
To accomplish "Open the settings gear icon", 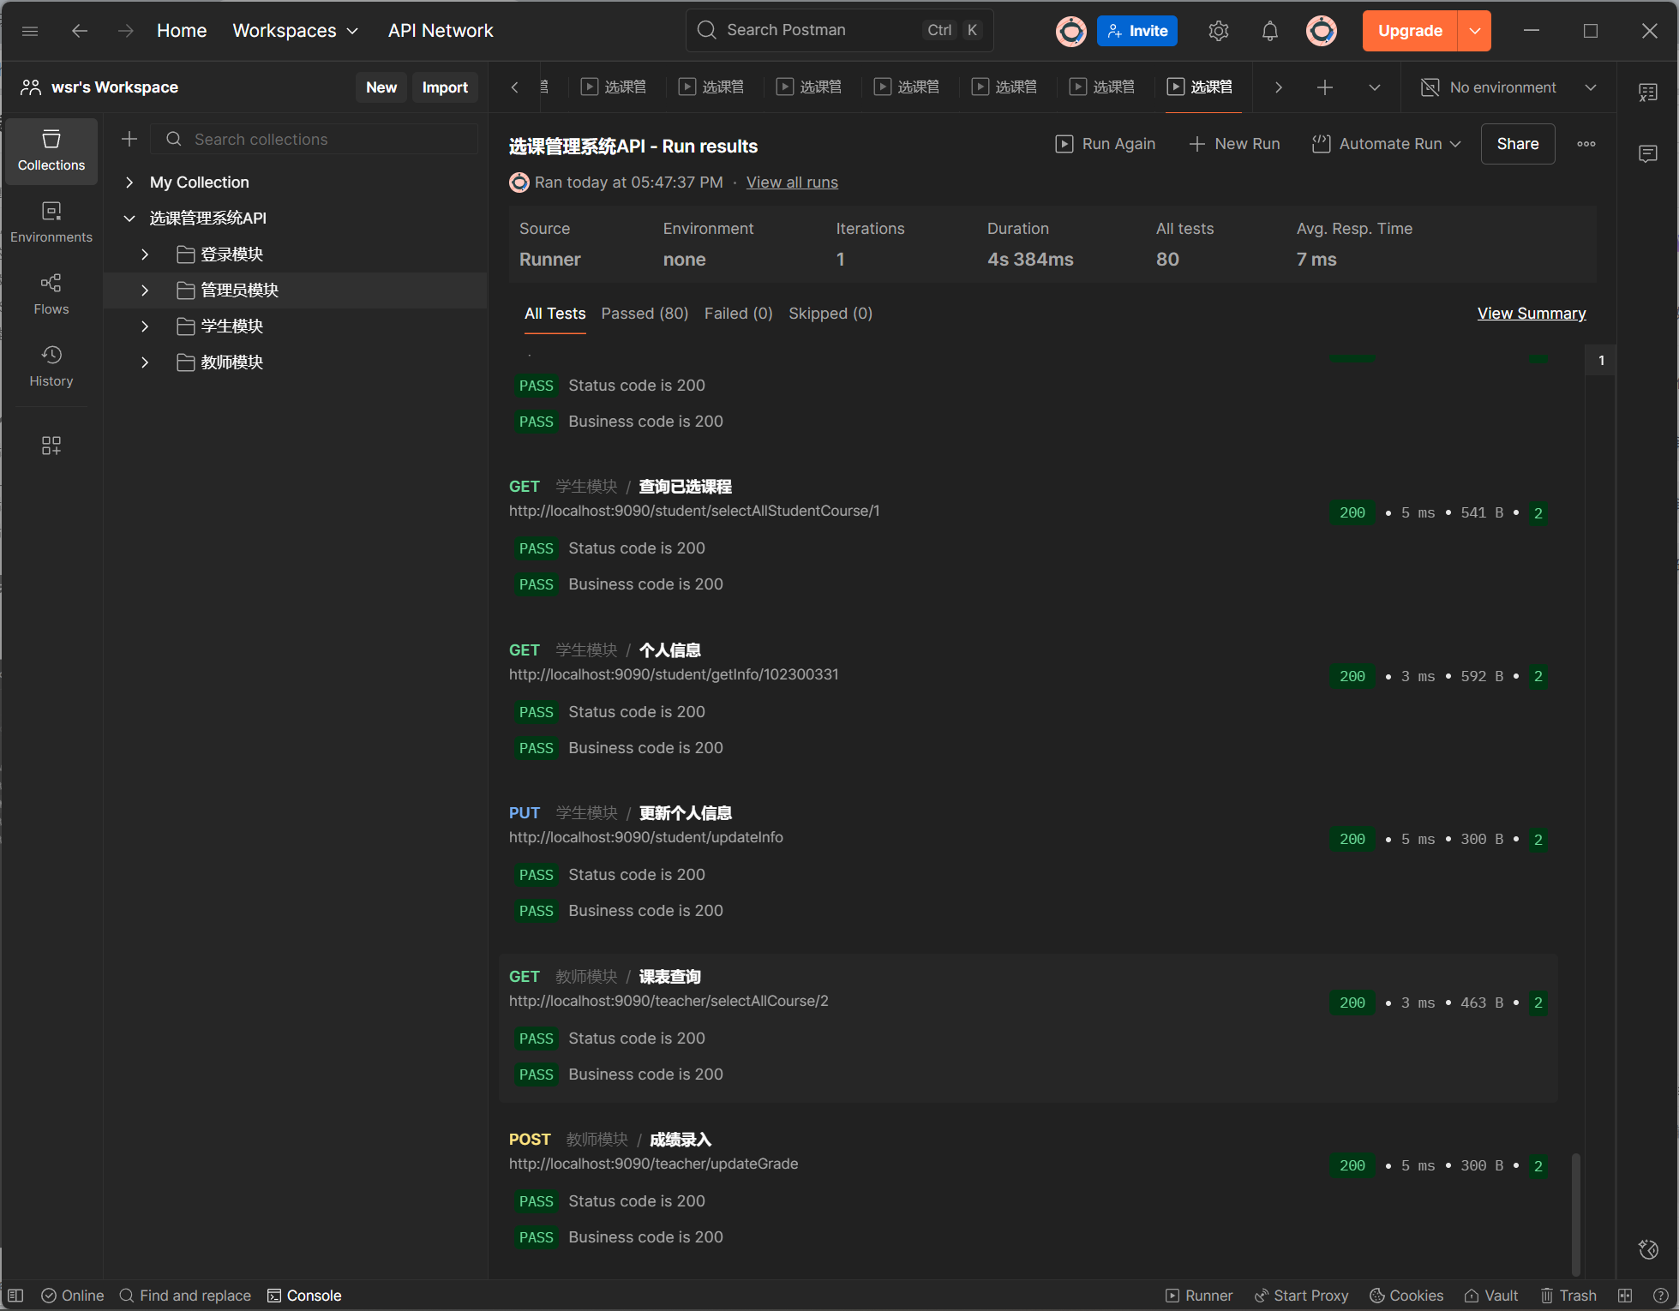I will pos(1218,32).
